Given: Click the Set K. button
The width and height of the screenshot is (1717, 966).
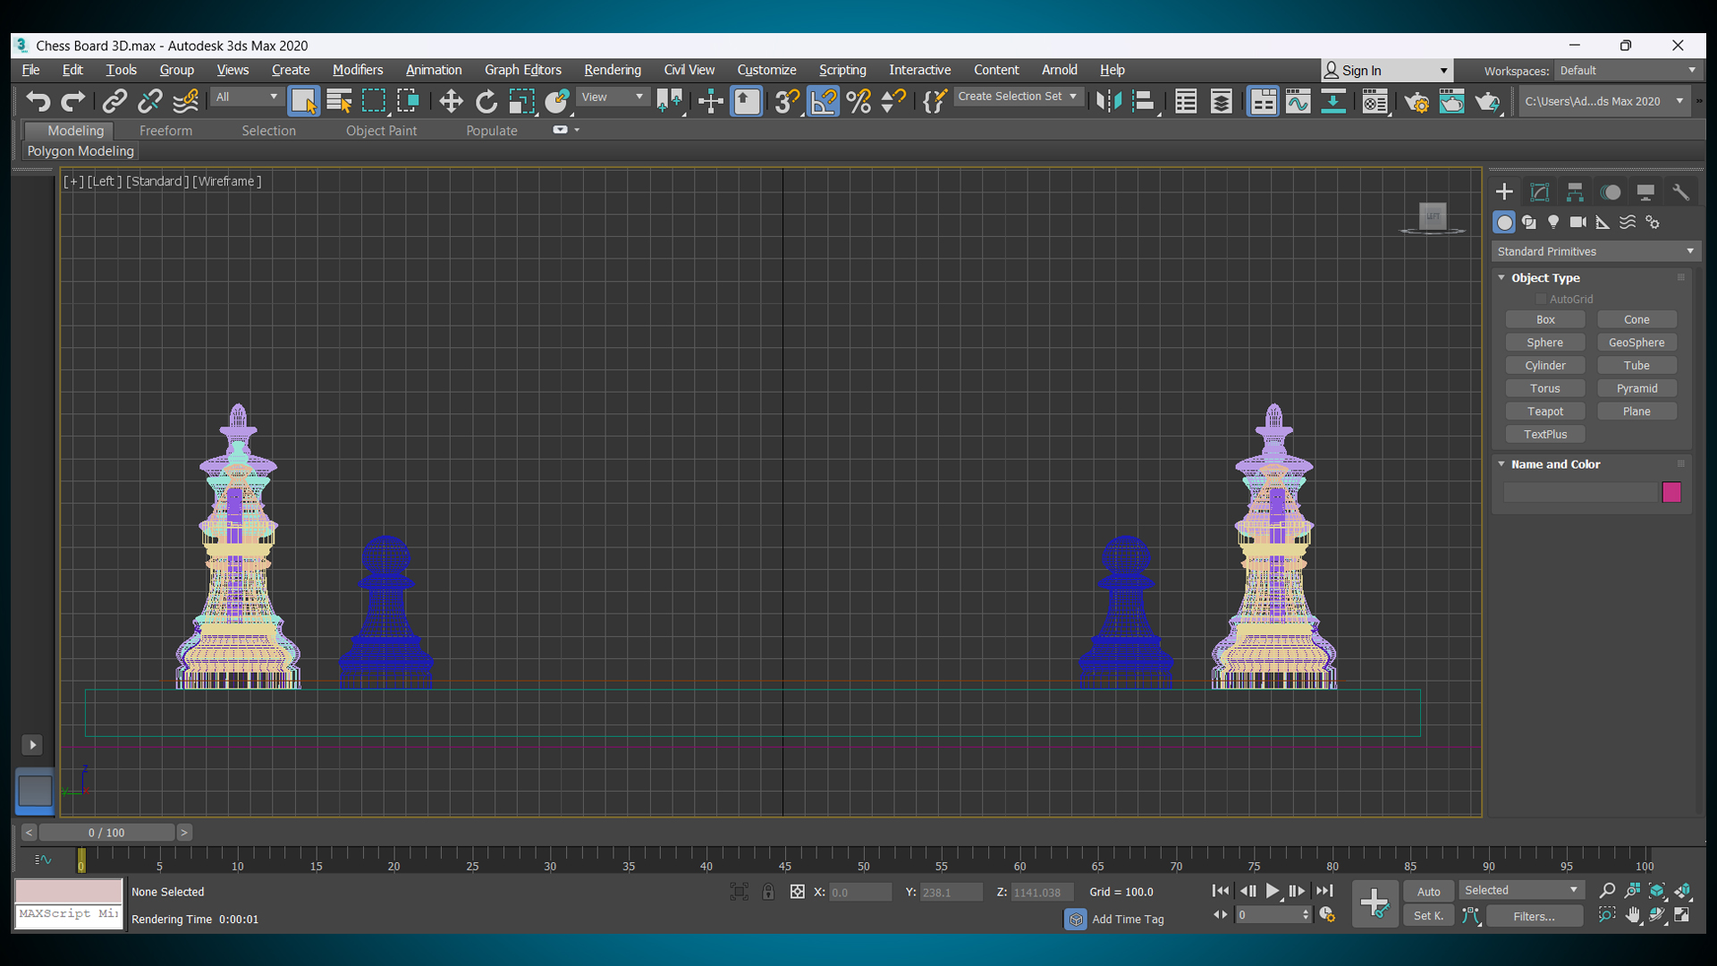Looking at the screenshot, I should pyautogui.click(x=1428, y=916).
